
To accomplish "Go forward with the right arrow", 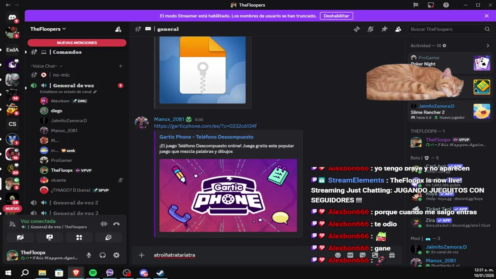I will (17, 5).
